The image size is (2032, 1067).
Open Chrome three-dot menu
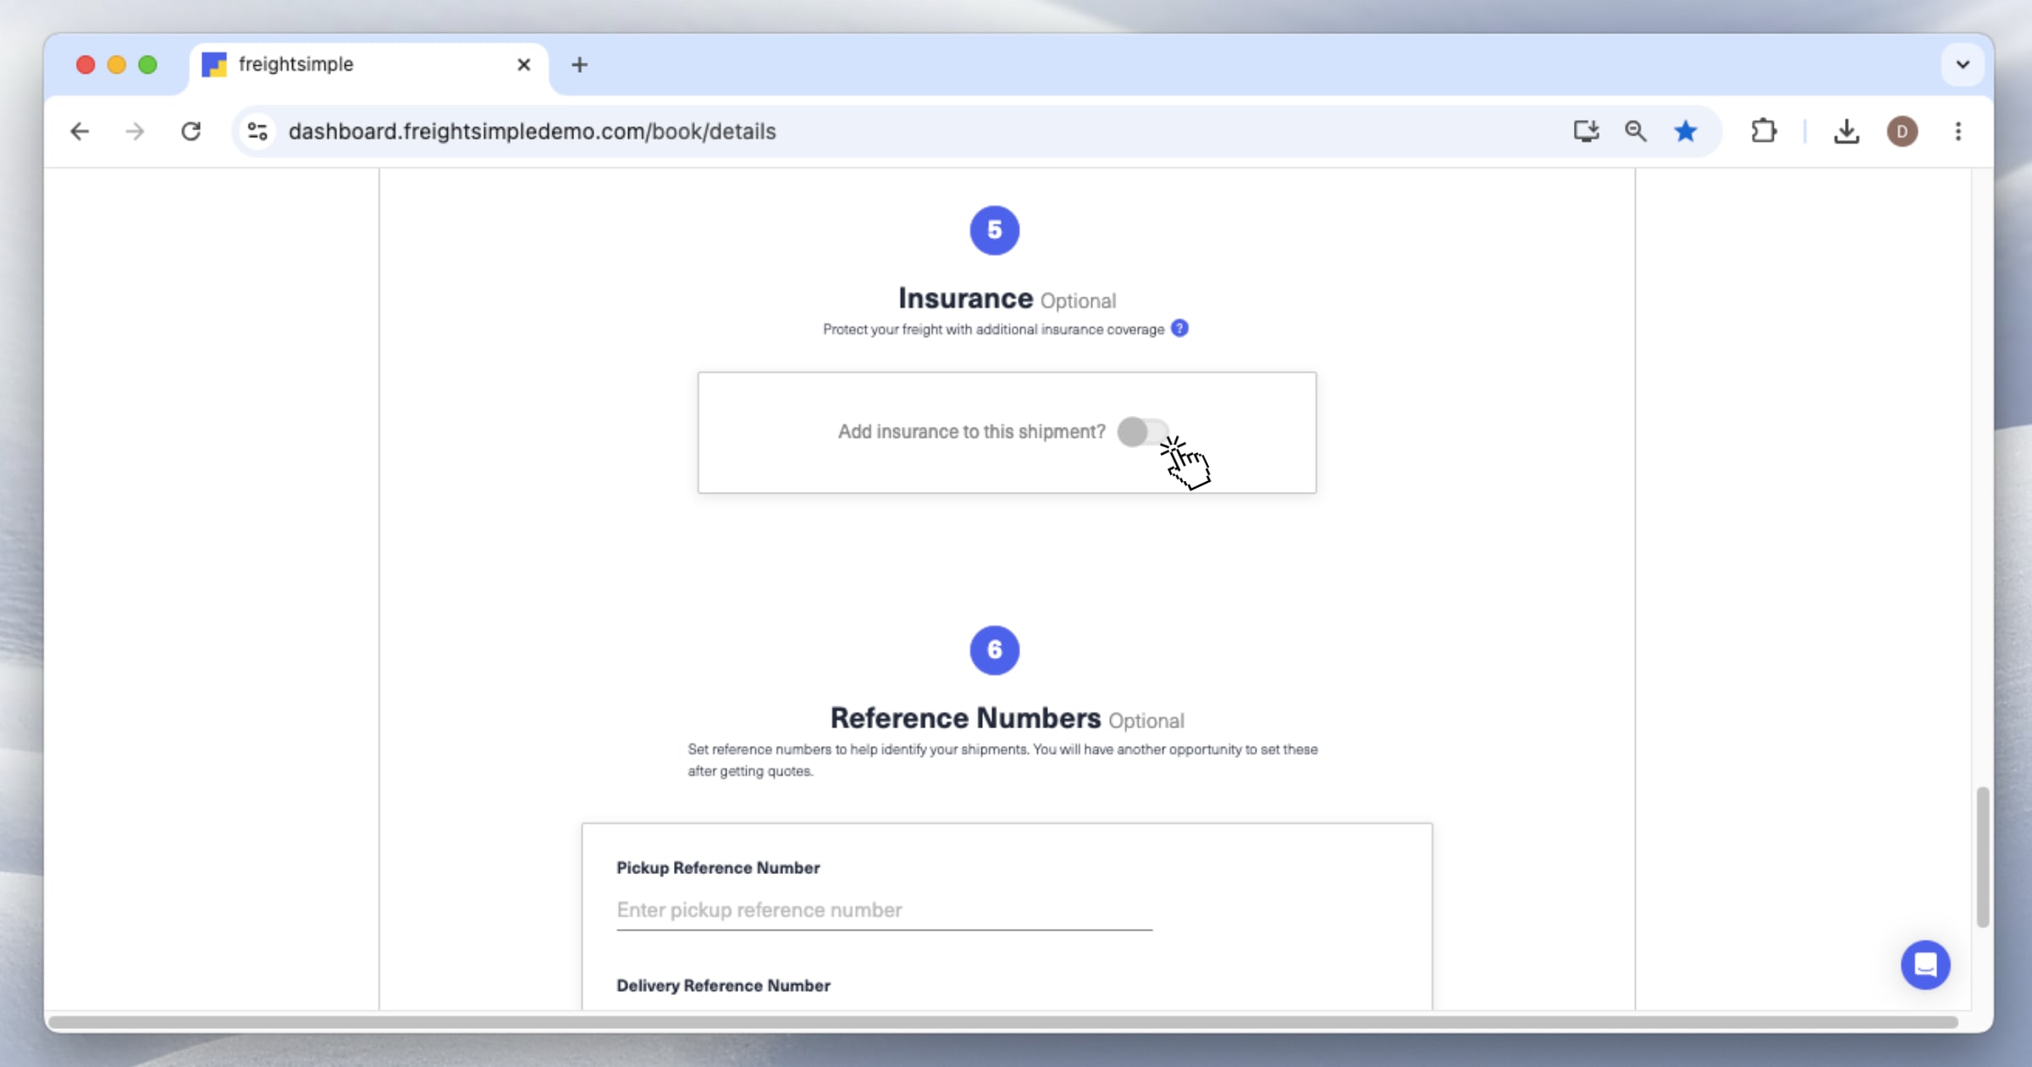pyautogui.click(x=1958, y=131)
